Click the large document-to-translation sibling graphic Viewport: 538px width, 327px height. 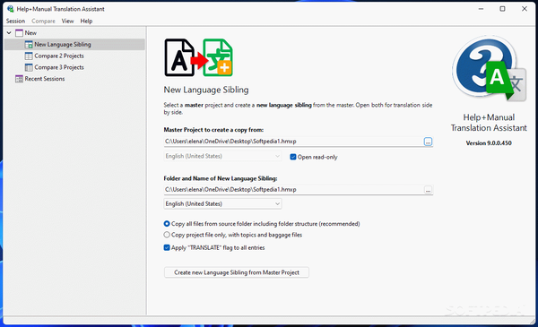(199, 57)
